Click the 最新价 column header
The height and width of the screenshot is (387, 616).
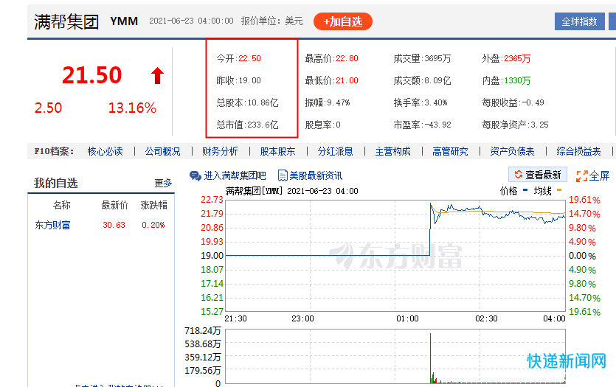pos(114,205)
